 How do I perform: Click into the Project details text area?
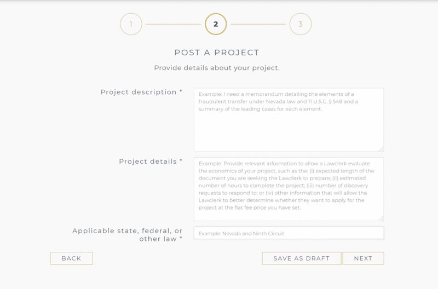(289, 189)
